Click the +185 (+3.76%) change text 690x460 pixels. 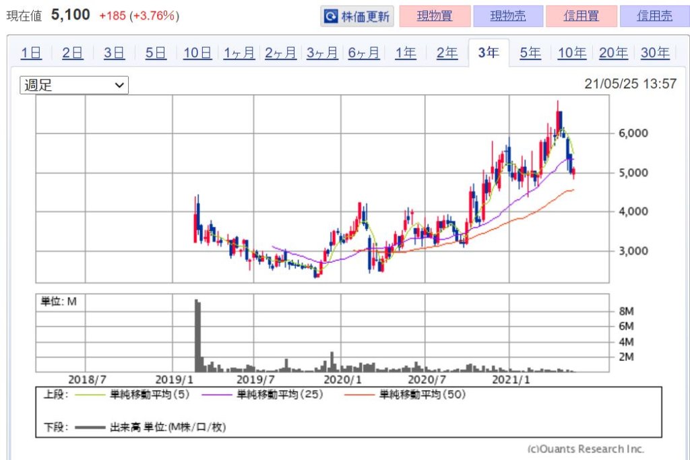pyautogui.click(x=139, y=16)
